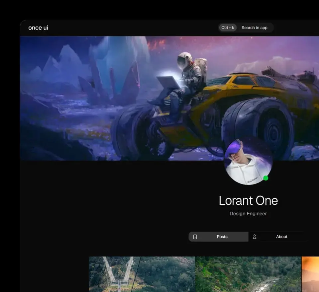319x292 pixels.
Task: Select the Lorant One name heading
Action: 248,200
